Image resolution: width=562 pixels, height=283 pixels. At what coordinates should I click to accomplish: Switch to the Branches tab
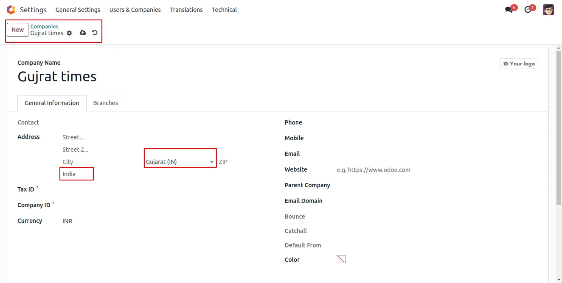point(106,103)
